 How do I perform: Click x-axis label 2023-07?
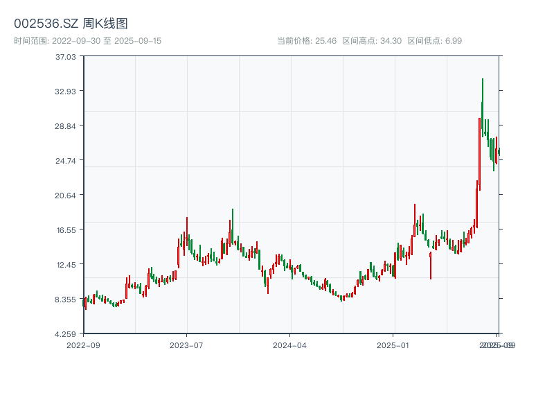click(x=186, y=345)
